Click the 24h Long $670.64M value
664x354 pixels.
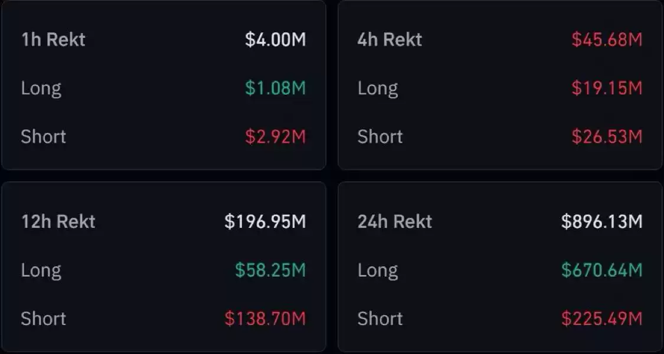coord(602,270)
